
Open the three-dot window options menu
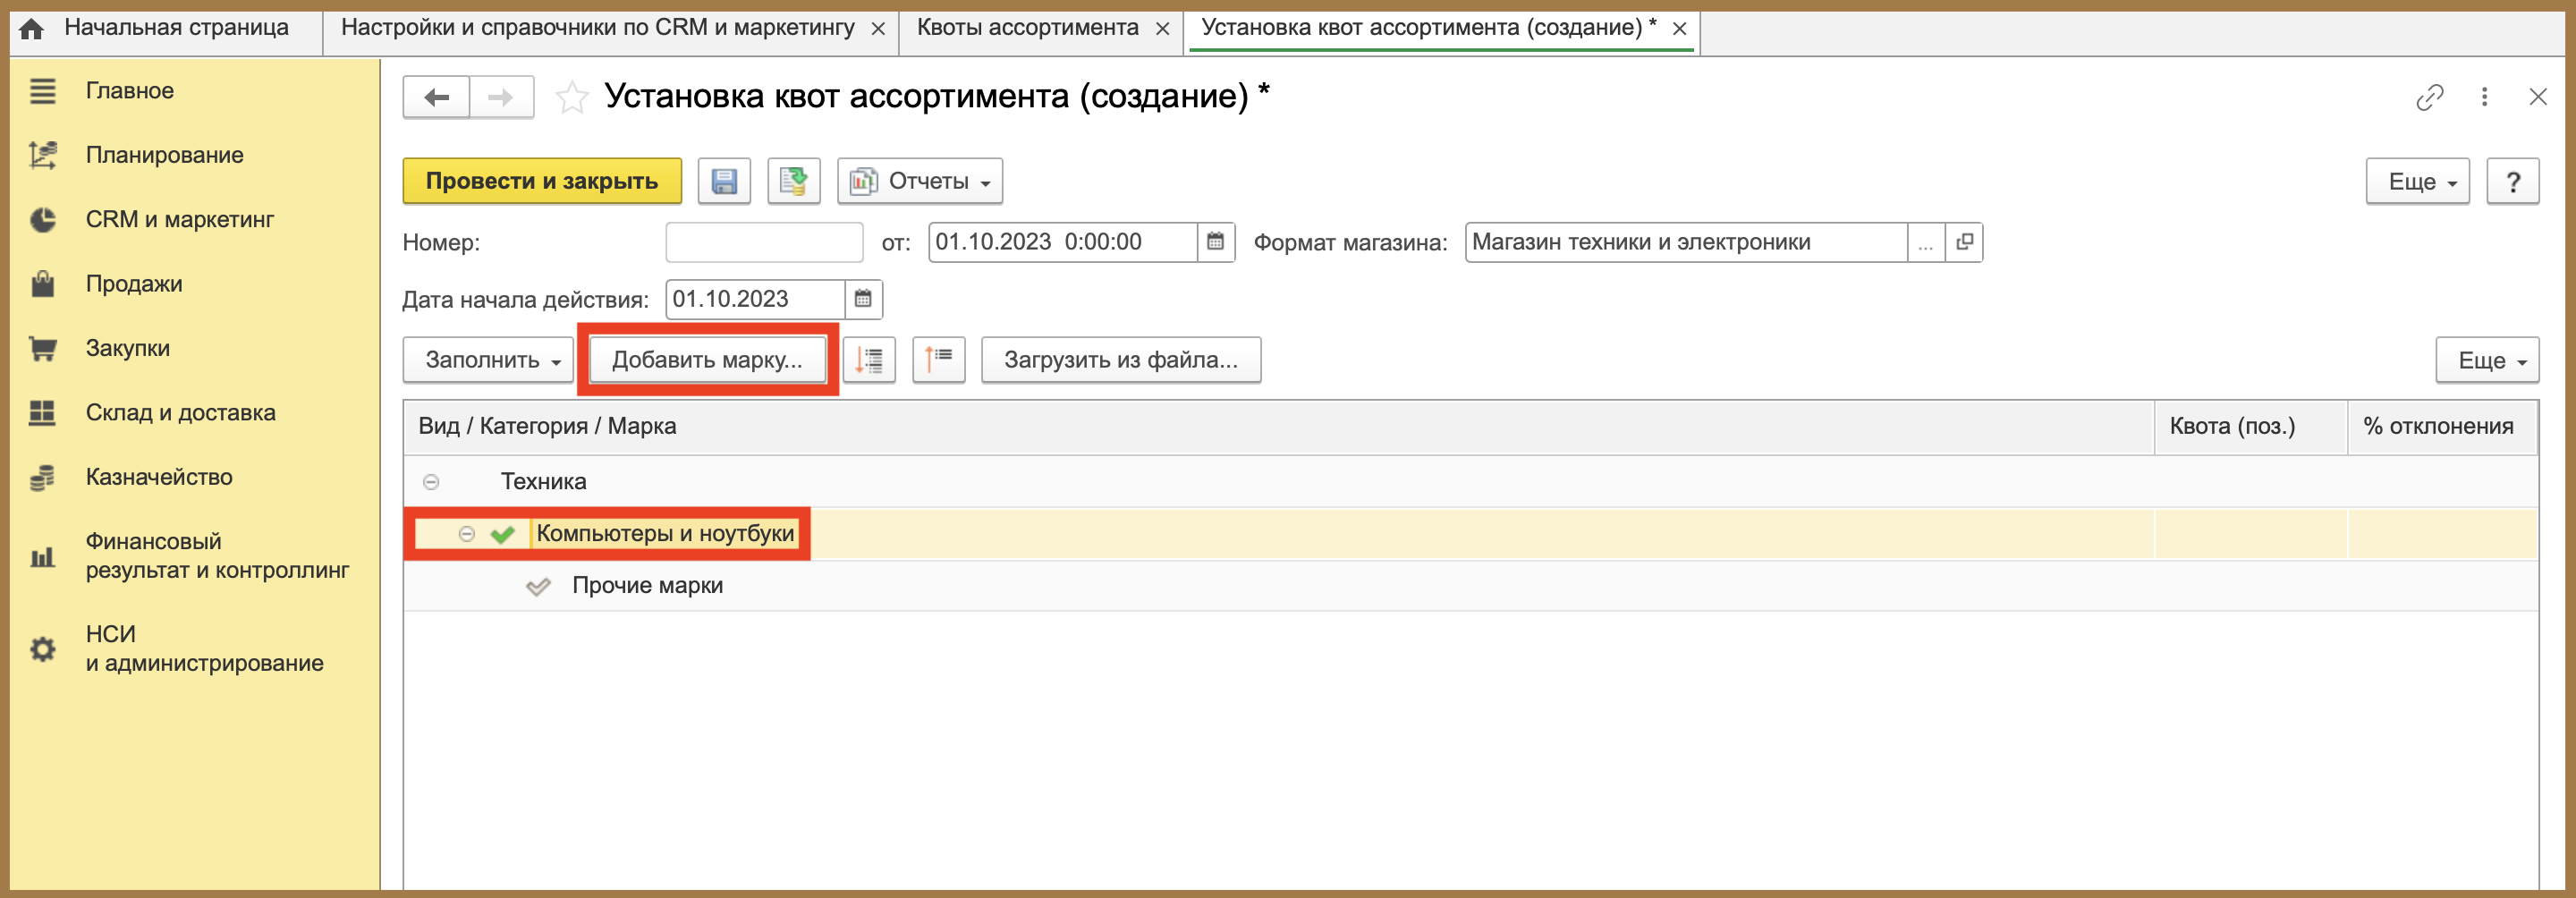point(2484,97)
